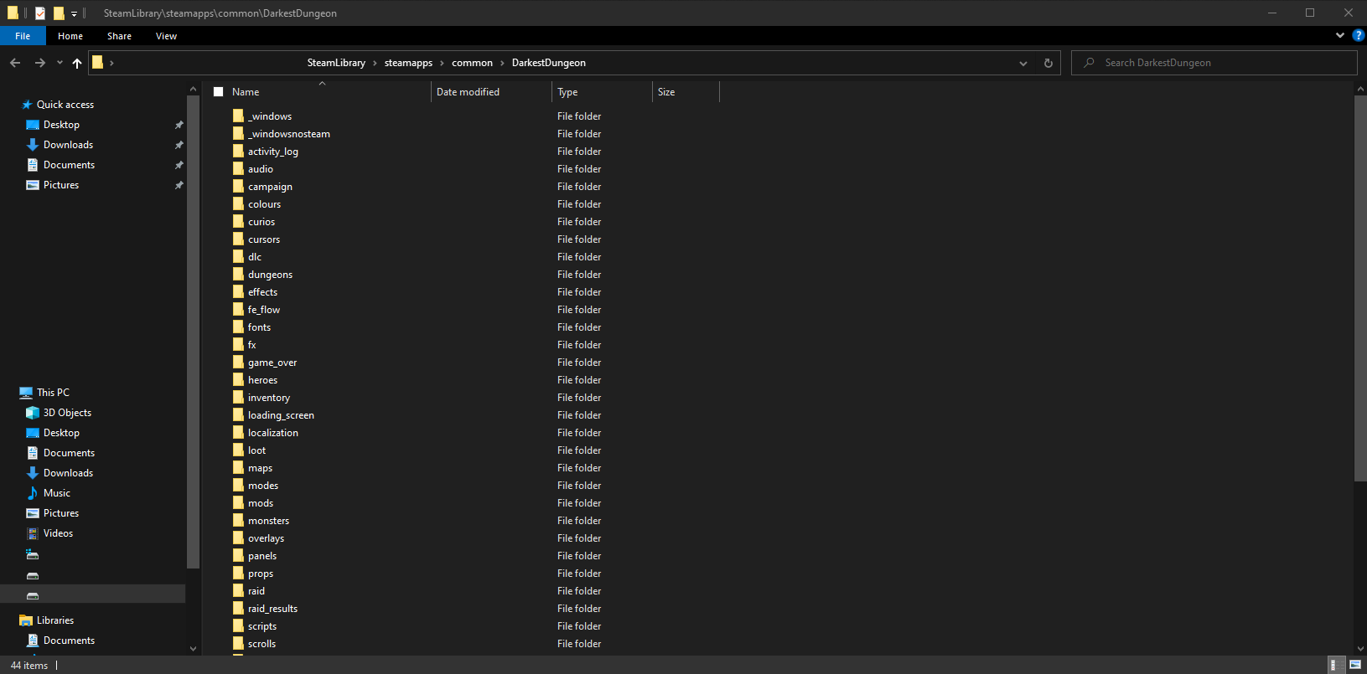Select Libraries in navigation pane
The height and width of the screenshot is (674, 1367).
(x=55, y=620)
